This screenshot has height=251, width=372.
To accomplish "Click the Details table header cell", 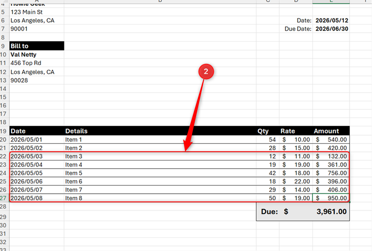I will point(160,131).
